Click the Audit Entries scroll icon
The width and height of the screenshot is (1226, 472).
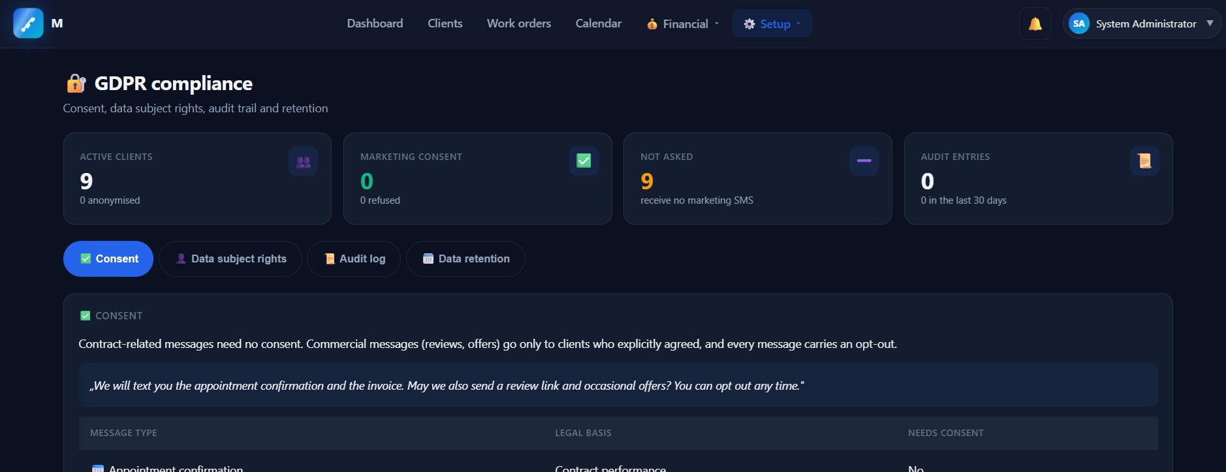point(1144,161)
